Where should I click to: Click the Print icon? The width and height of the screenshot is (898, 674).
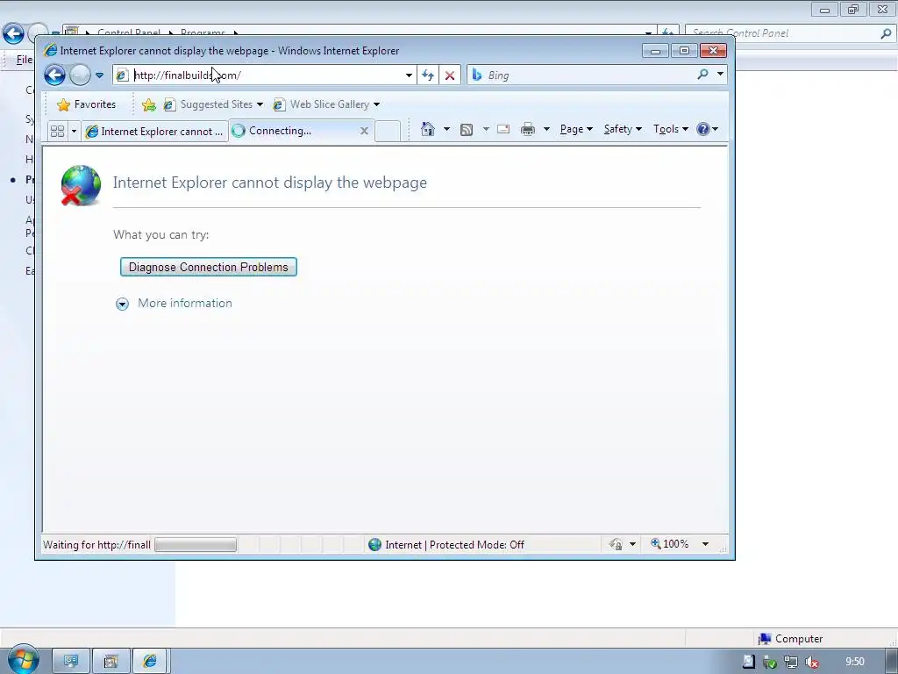pos(527,130)
